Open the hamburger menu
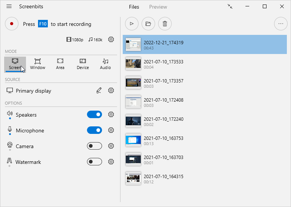291x207 pixels. (9, 6)
